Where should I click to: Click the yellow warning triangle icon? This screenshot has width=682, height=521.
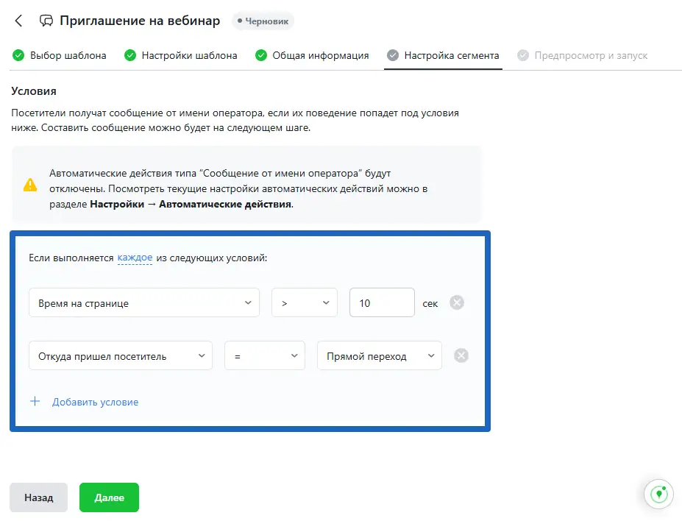30,185
